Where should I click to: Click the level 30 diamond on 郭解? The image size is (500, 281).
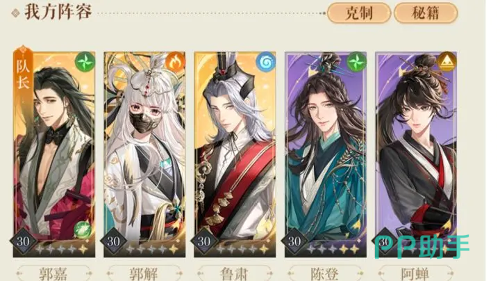(113, 242)
